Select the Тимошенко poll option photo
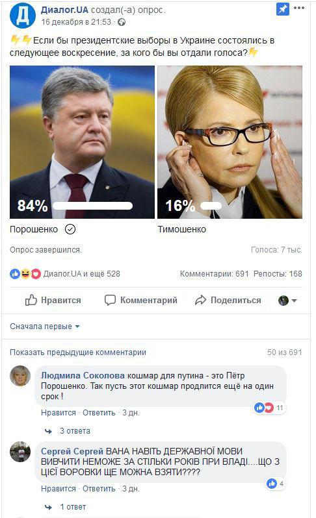Screen dimensions: 316x518 point(230,142)
